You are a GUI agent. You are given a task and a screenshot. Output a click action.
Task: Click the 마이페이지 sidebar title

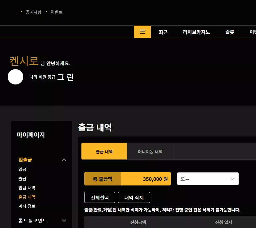31,135
